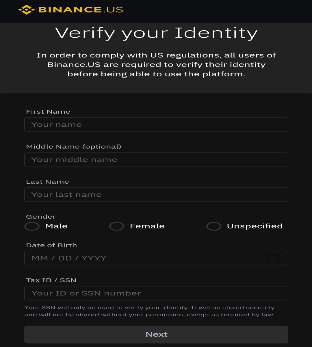Click the MM / DD / YYYY date field
The height and width of the screenshot is (347, 312).
[x=156, y=258]
